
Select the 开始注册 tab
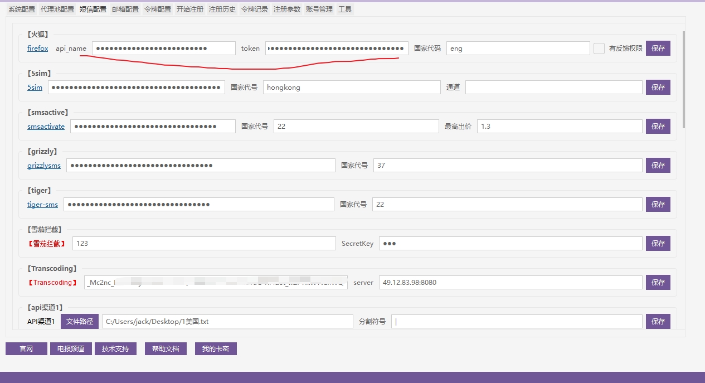[189, 9]
